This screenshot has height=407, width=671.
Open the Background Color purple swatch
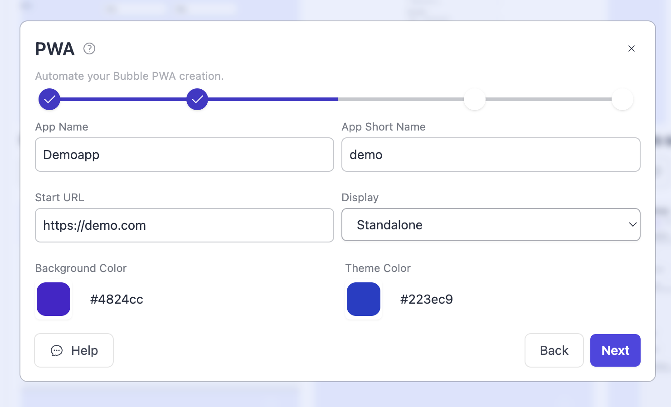point(53,299)
